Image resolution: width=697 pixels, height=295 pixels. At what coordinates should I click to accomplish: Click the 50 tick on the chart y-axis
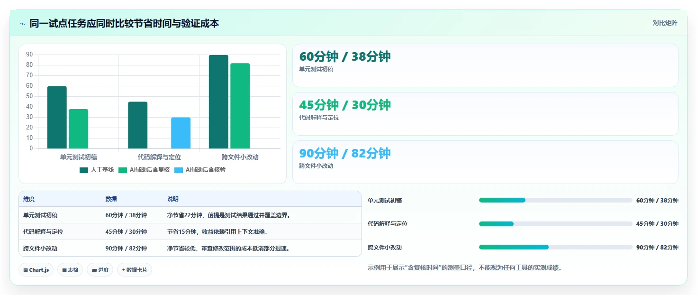(x=29, y=96)
